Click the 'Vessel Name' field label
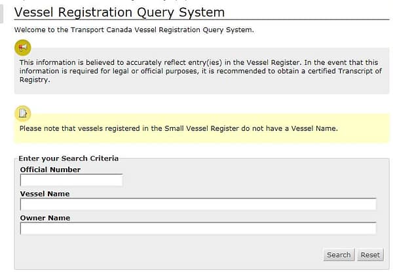The height and width of the screenshot is (275, 393). coord(45,194)
